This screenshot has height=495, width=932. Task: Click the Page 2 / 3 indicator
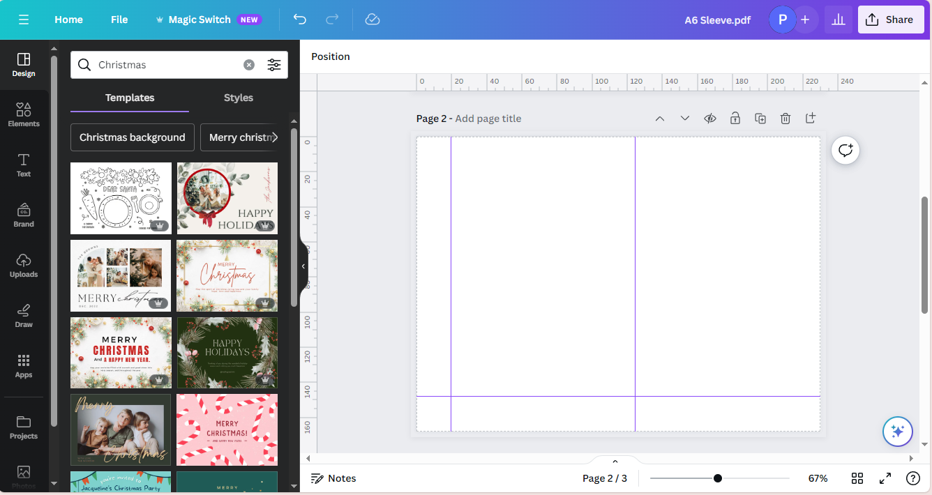coord(605,478)
